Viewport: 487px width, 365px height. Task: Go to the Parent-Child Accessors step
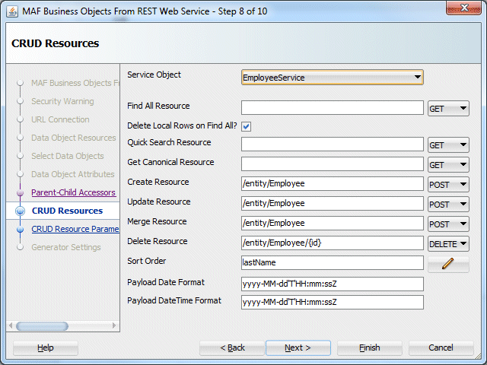pyautogui.click(x=74, y=192)
